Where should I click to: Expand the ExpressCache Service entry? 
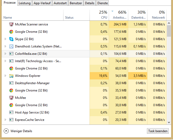point(5,120)
